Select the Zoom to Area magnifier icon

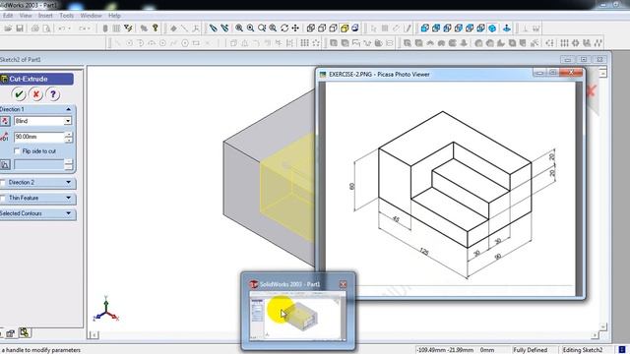[250, 28]
